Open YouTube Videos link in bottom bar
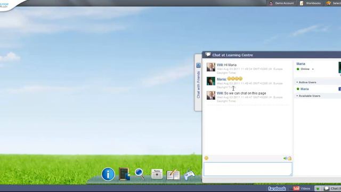The height and width of the screenshot is (192, 341). [x=302, y=188]
